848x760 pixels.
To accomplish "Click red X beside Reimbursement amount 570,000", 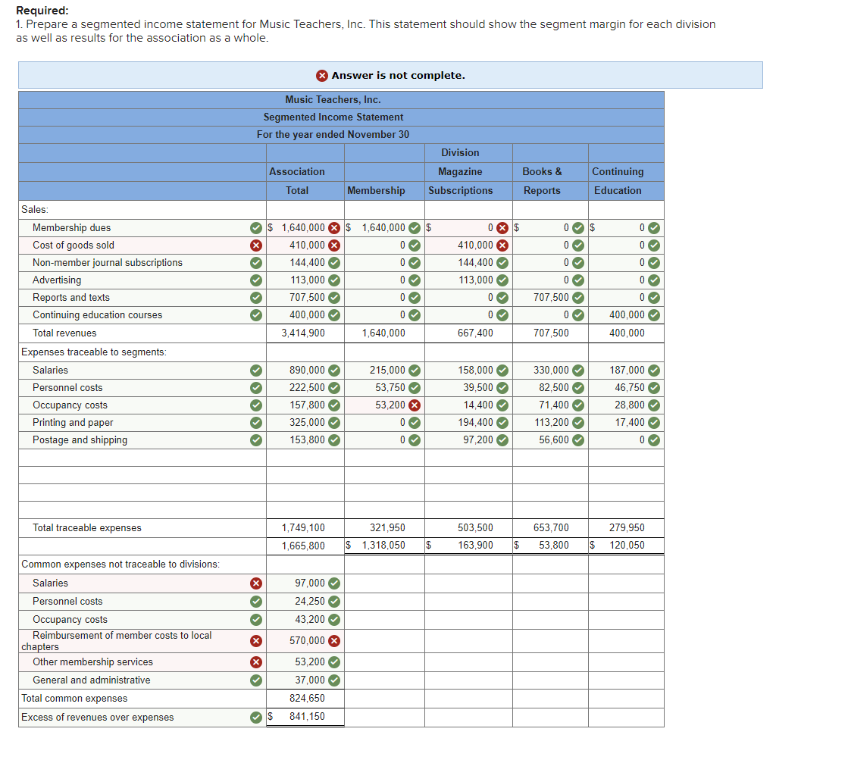I will click(x=334, y=641).
